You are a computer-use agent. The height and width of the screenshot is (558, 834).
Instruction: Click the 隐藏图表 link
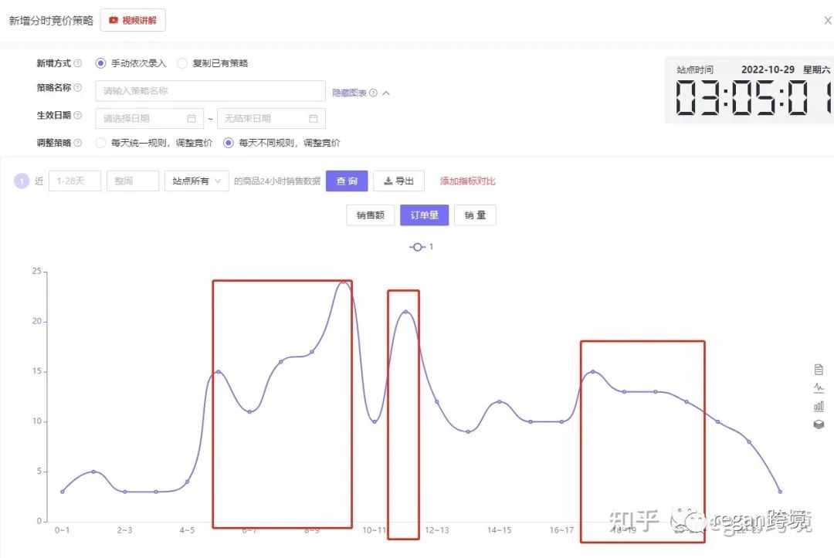click(349, 93)
